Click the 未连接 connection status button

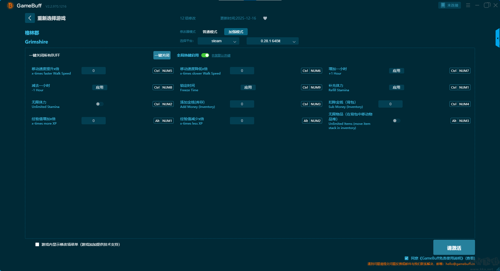[449, 5]
